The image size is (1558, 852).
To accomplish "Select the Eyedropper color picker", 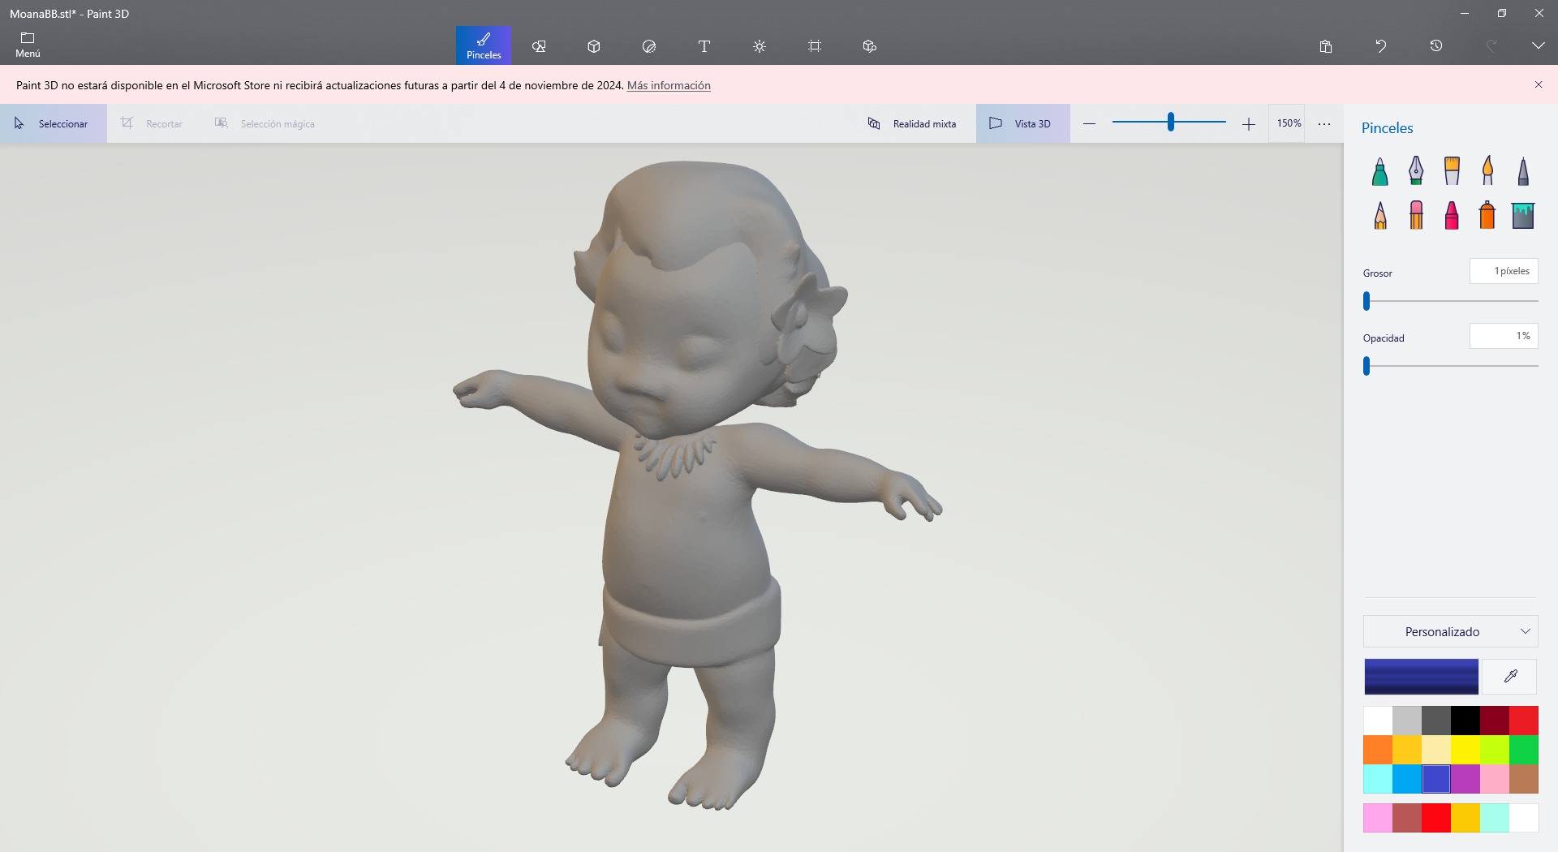I will (x=1510, y=677).
